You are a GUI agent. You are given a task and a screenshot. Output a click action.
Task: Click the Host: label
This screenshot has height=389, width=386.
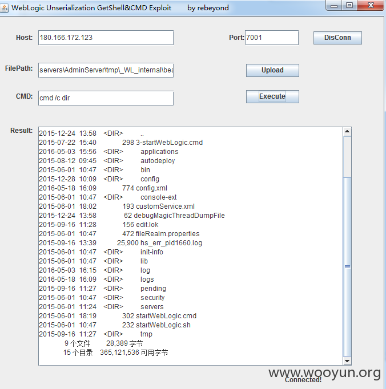click(25, 38)
